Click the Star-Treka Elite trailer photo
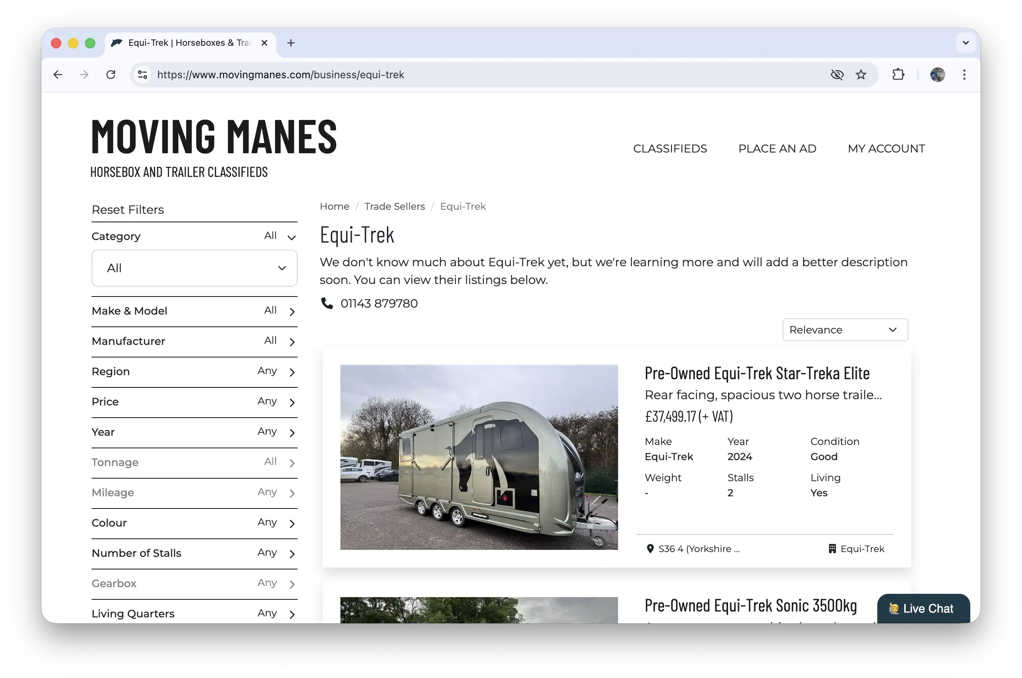 tap(479, 458)
